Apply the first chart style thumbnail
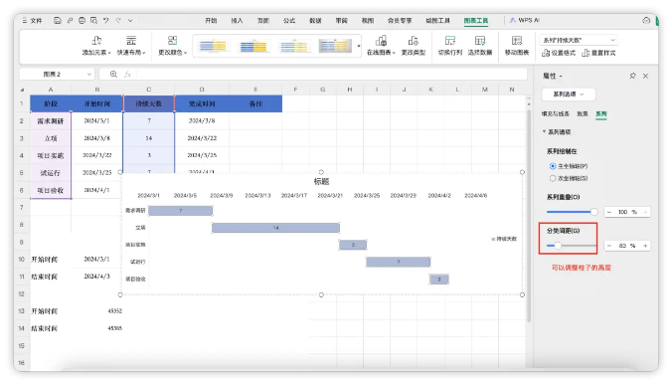Screen dimensions: 670x380 coord(213,46)
